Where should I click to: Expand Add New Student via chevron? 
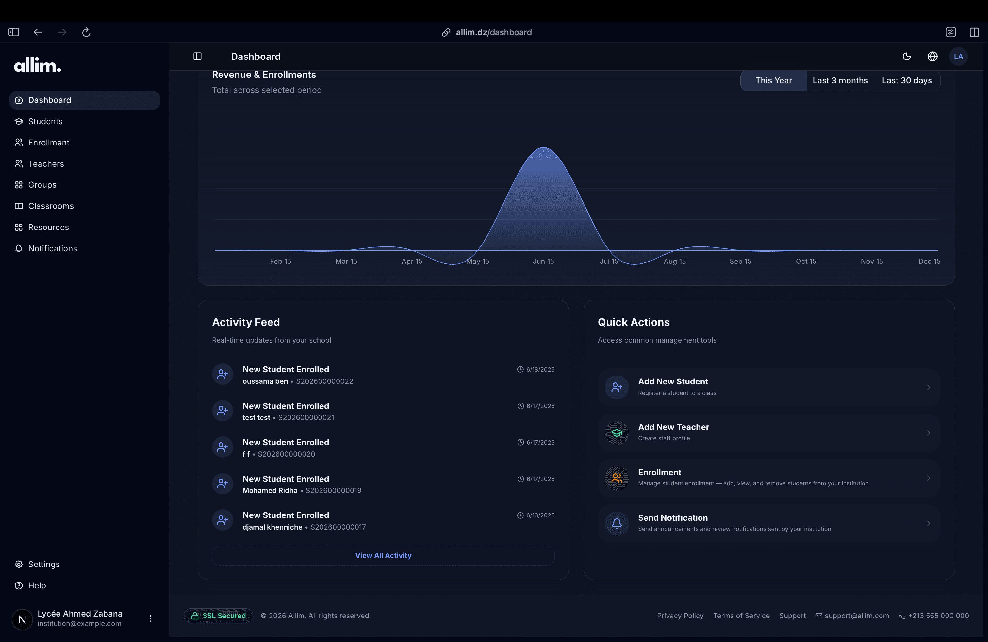[928, 387]
